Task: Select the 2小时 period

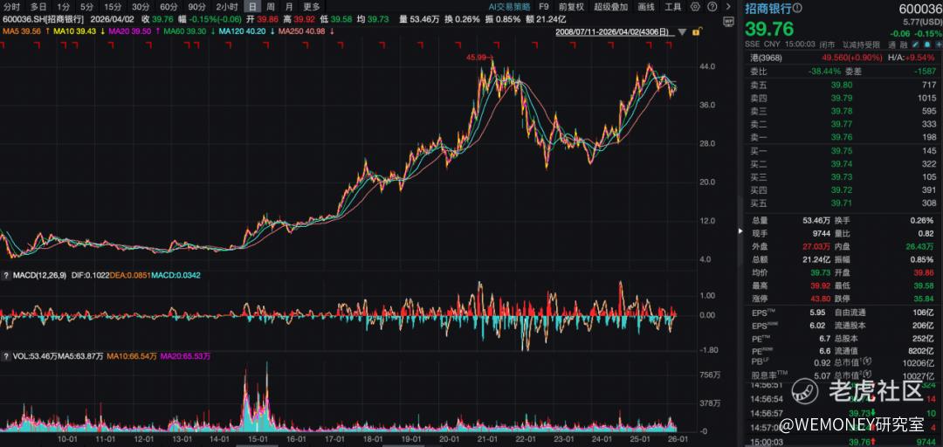Action: pyautogui.click(x=227, y=7)
